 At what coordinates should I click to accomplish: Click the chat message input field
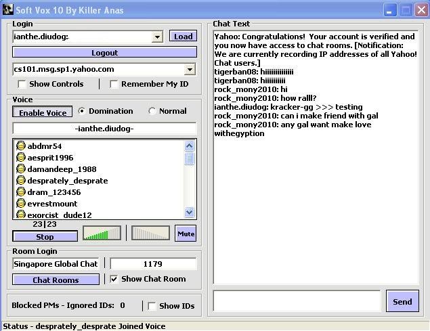point(297,301)
